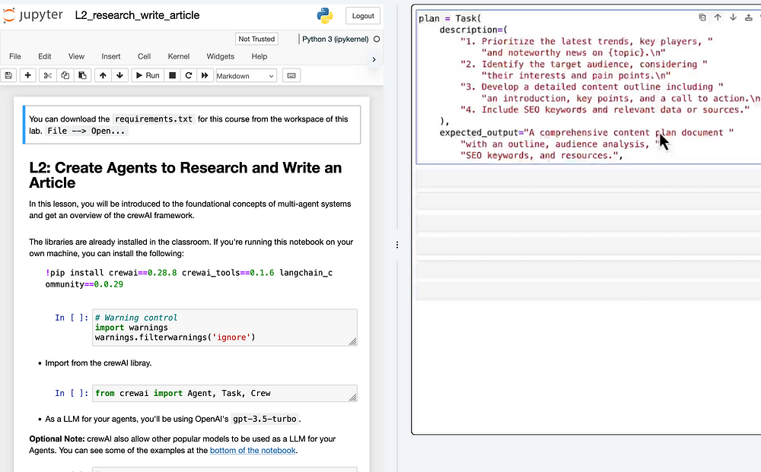Stop the kernel with interrupt icon
Screen dimensions: 761x472
pos(173,75)
